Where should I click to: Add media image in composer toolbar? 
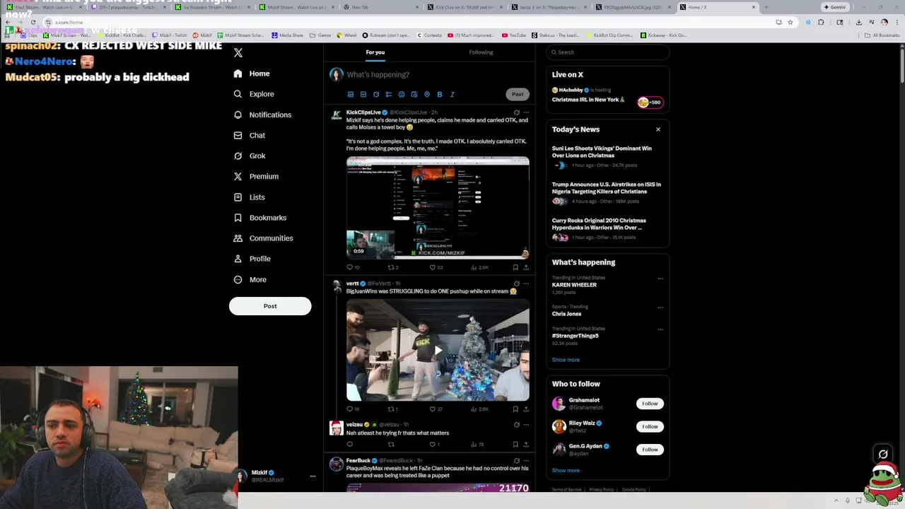pyautogui.click(x=351, y=94)
